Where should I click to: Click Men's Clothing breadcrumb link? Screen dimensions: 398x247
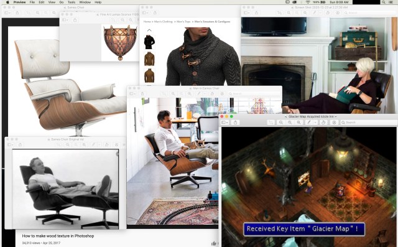164,22
